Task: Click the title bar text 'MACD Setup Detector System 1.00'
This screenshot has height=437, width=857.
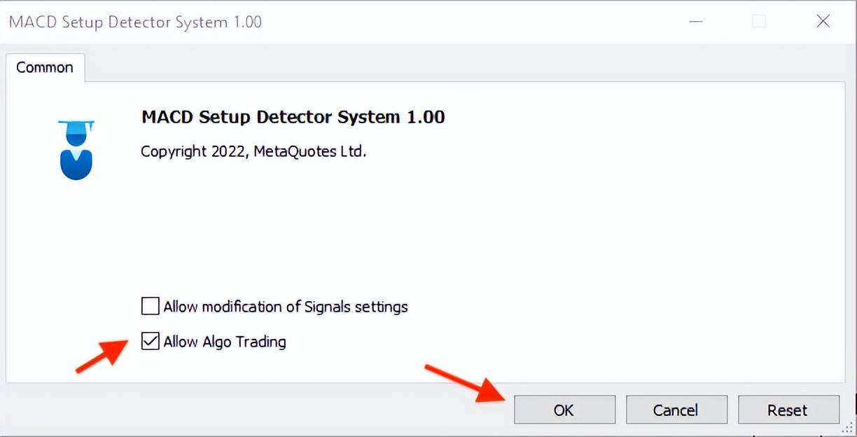Action: pos(135,22)
